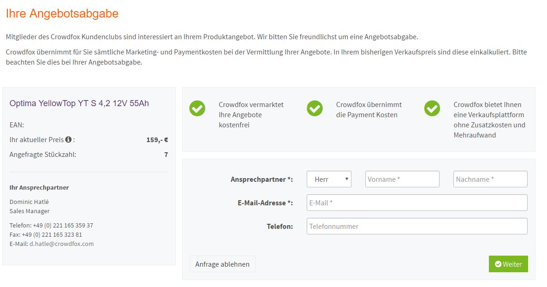This screenshot has width=547, height=287.
Task: Click the d.hatle@crowdfox.com email link
Action: tap(61, 244)
